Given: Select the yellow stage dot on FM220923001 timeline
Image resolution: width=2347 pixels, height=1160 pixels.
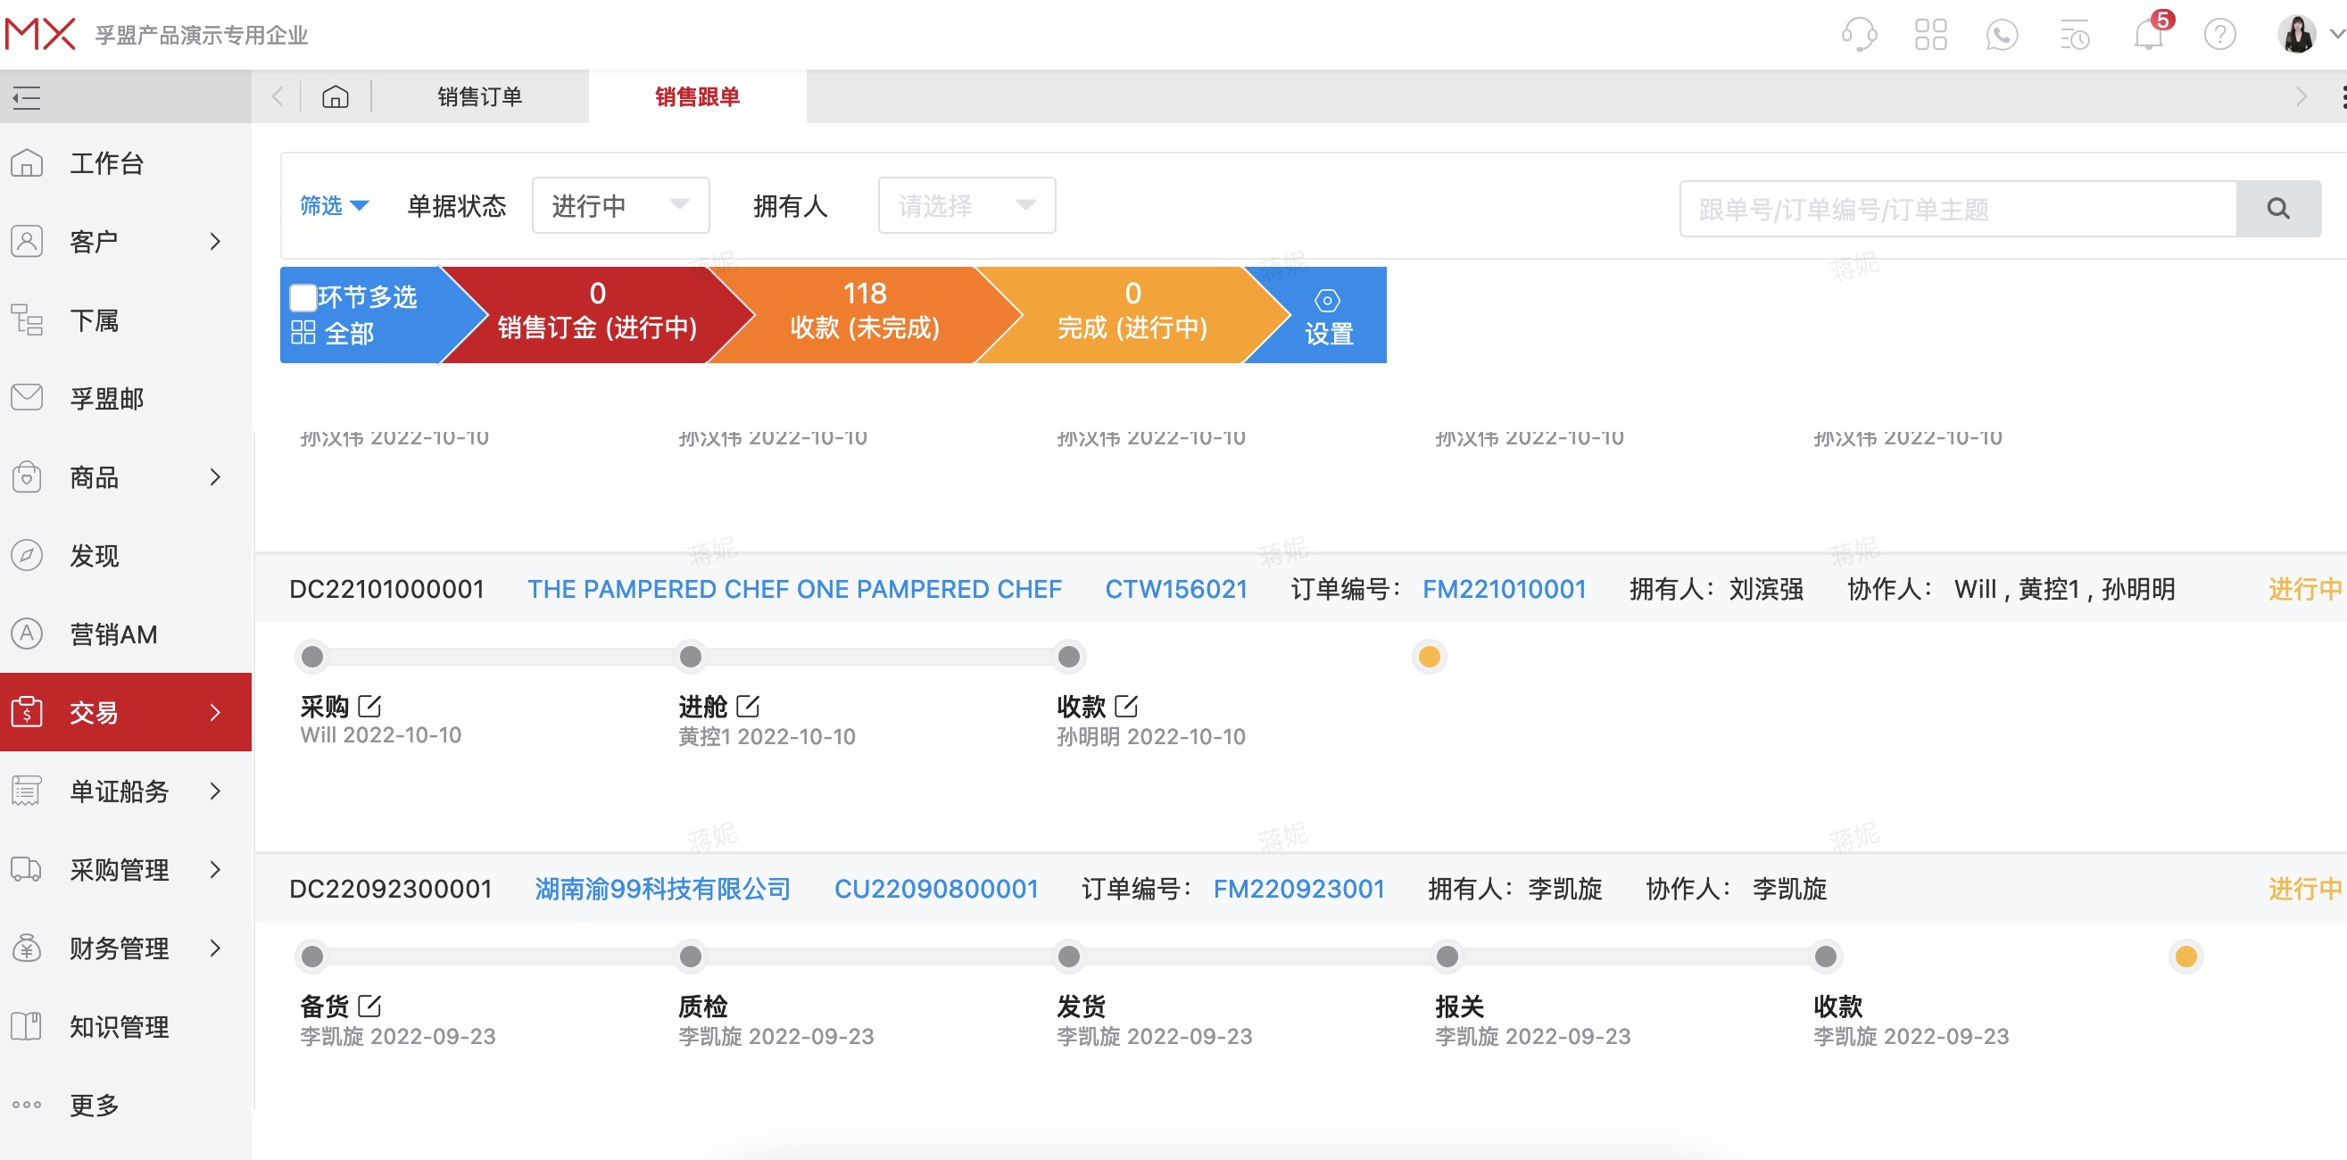Looking at the screenshot, I should pyautogui.click(x=2185, y=956).
